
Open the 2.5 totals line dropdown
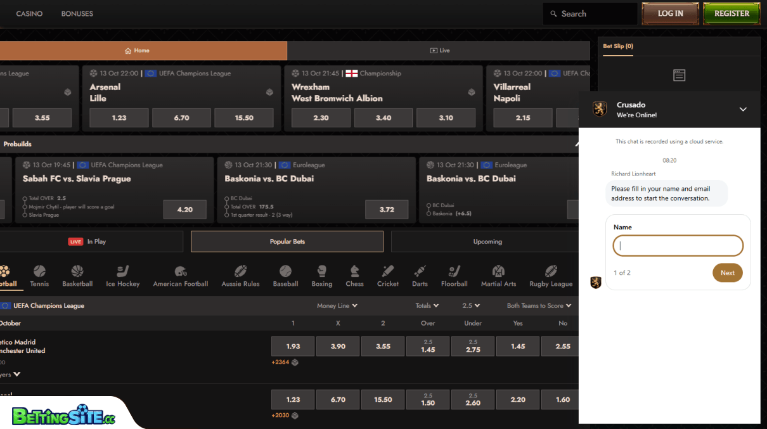click(x=472, y=305)
